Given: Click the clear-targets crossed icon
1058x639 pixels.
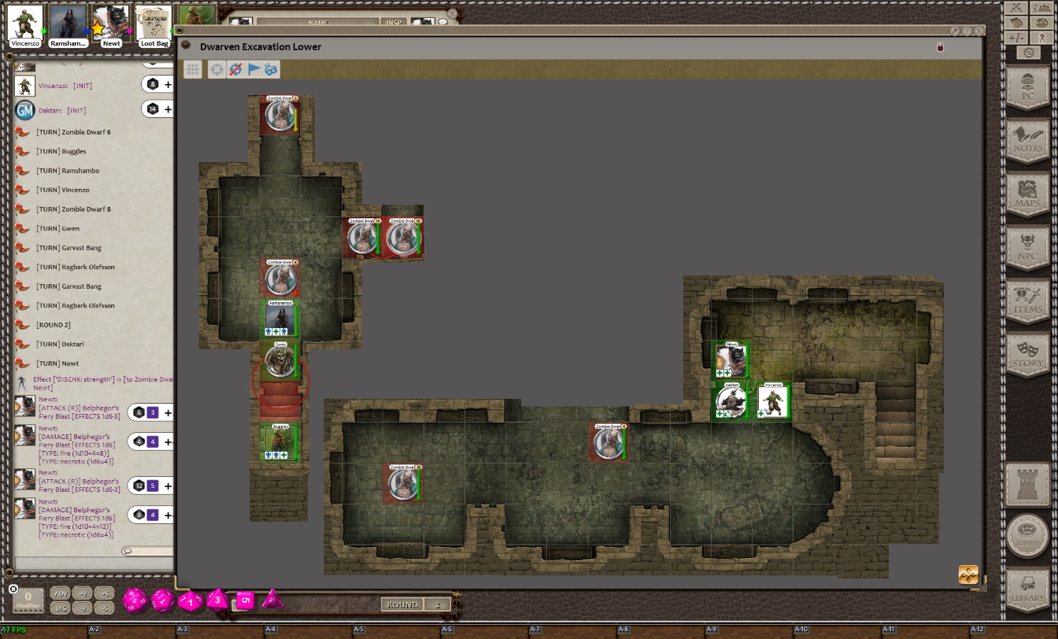Looking at the screenshot, I should click(235, 69).
